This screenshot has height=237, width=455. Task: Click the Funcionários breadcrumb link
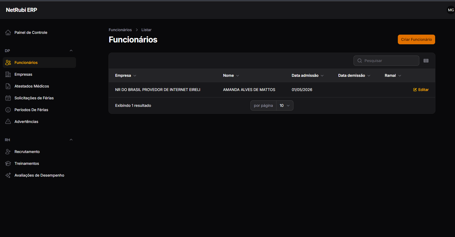coord(120,30)
